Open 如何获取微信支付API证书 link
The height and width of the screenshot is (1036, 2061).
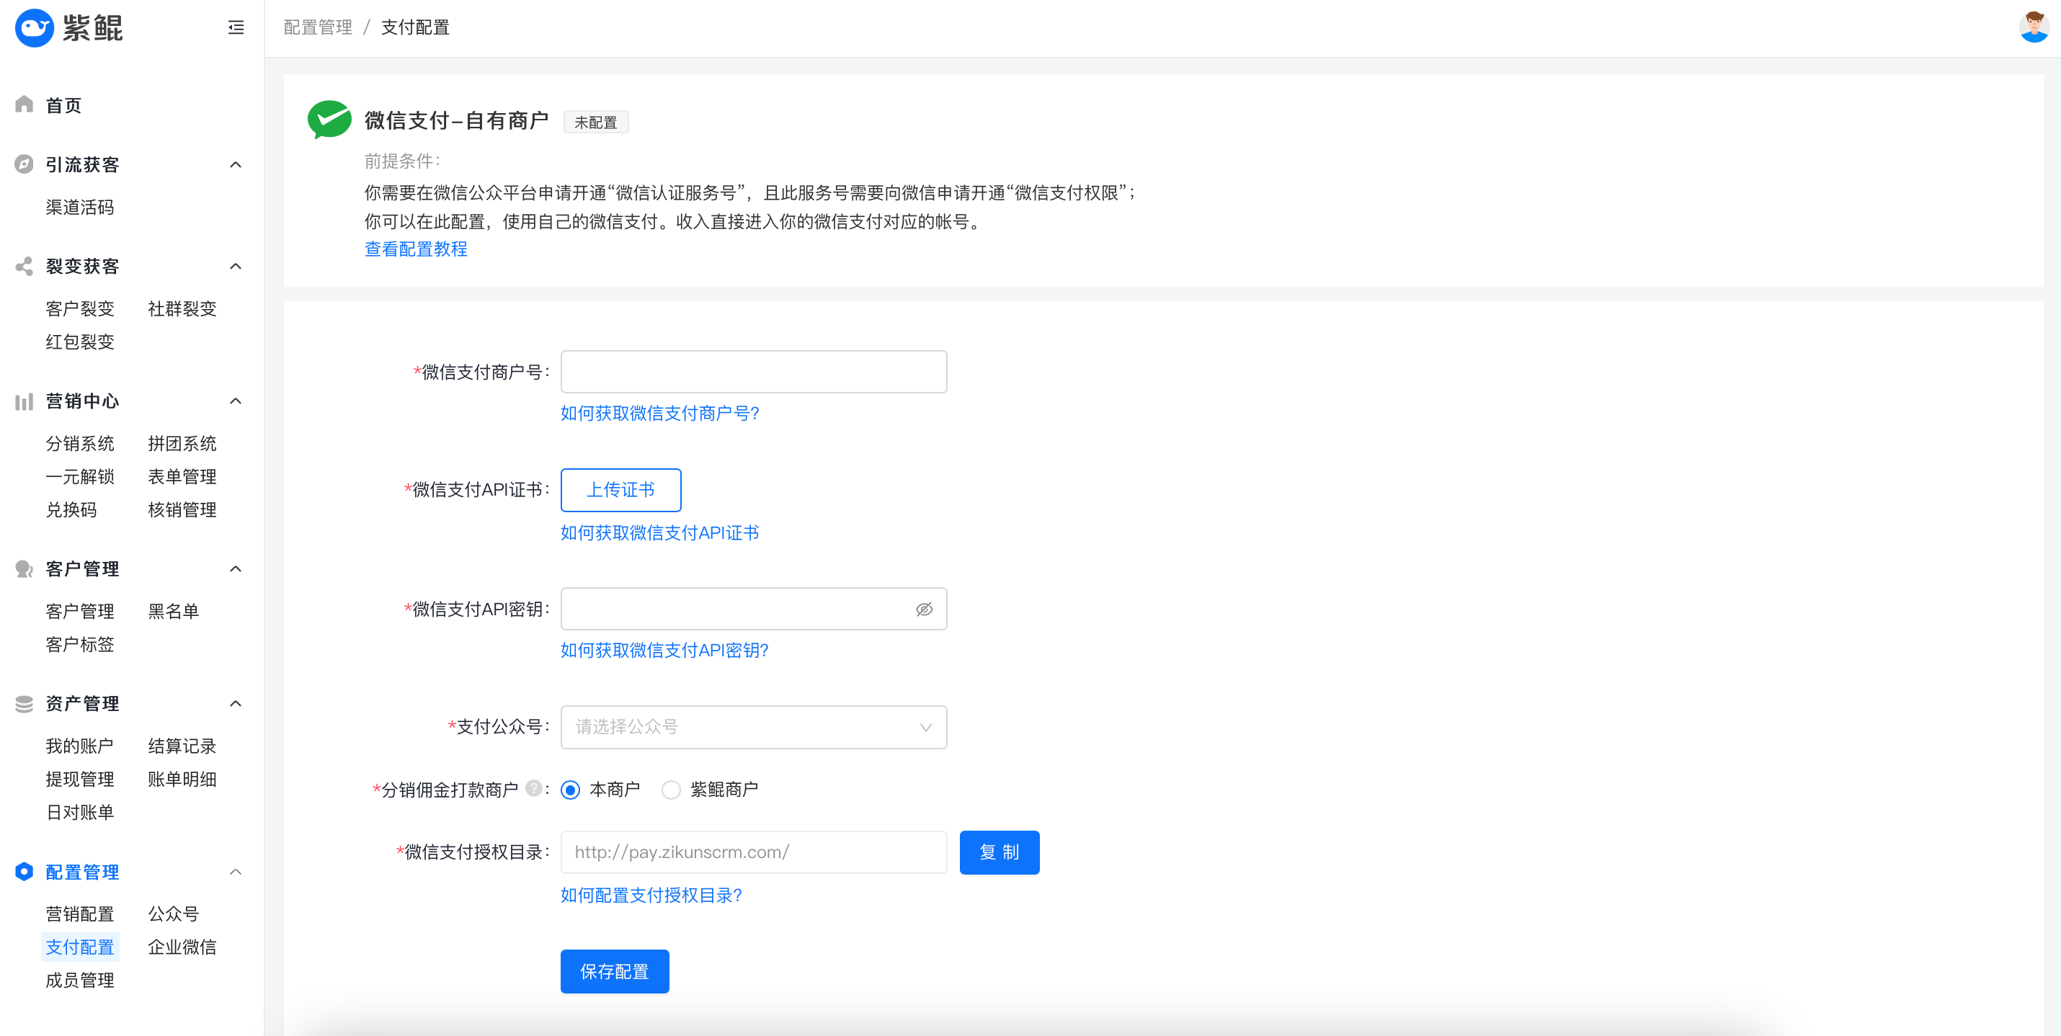click(660, 533)
